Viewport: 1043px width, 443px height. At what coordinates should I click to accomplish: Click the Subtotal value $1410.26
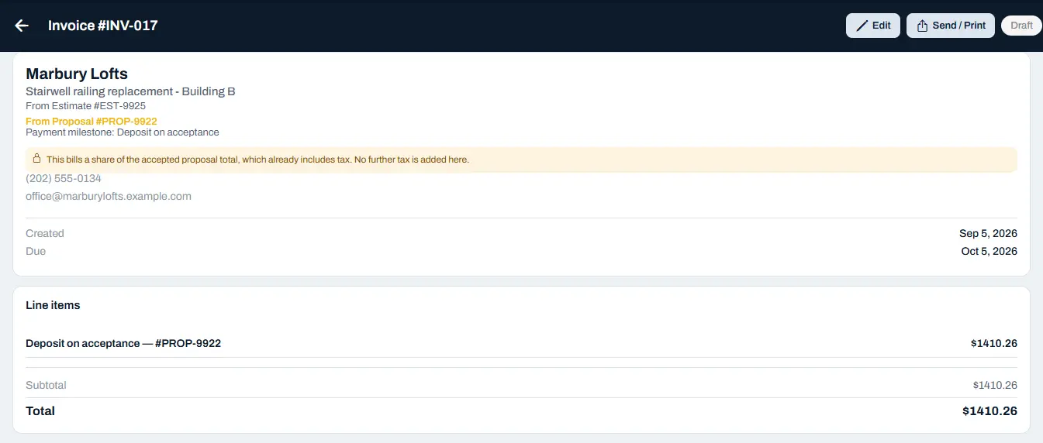pos(995,385)
